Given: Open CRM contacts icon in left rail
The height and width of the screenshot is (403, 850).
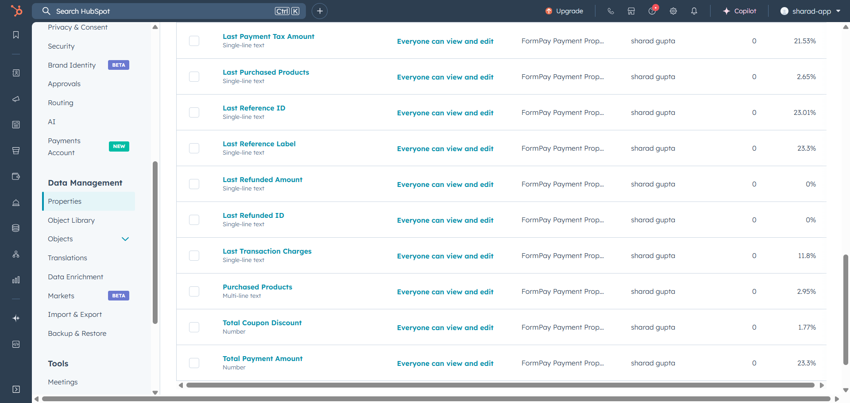Looking at the screenshot, I should 16,73.
